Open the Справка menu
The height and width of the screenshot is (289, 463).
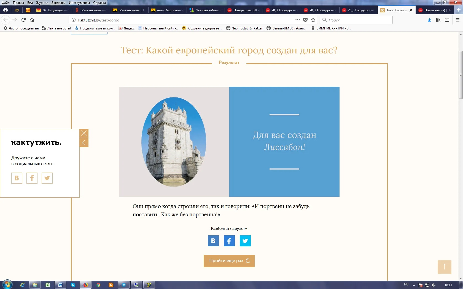tap(99, 3)
